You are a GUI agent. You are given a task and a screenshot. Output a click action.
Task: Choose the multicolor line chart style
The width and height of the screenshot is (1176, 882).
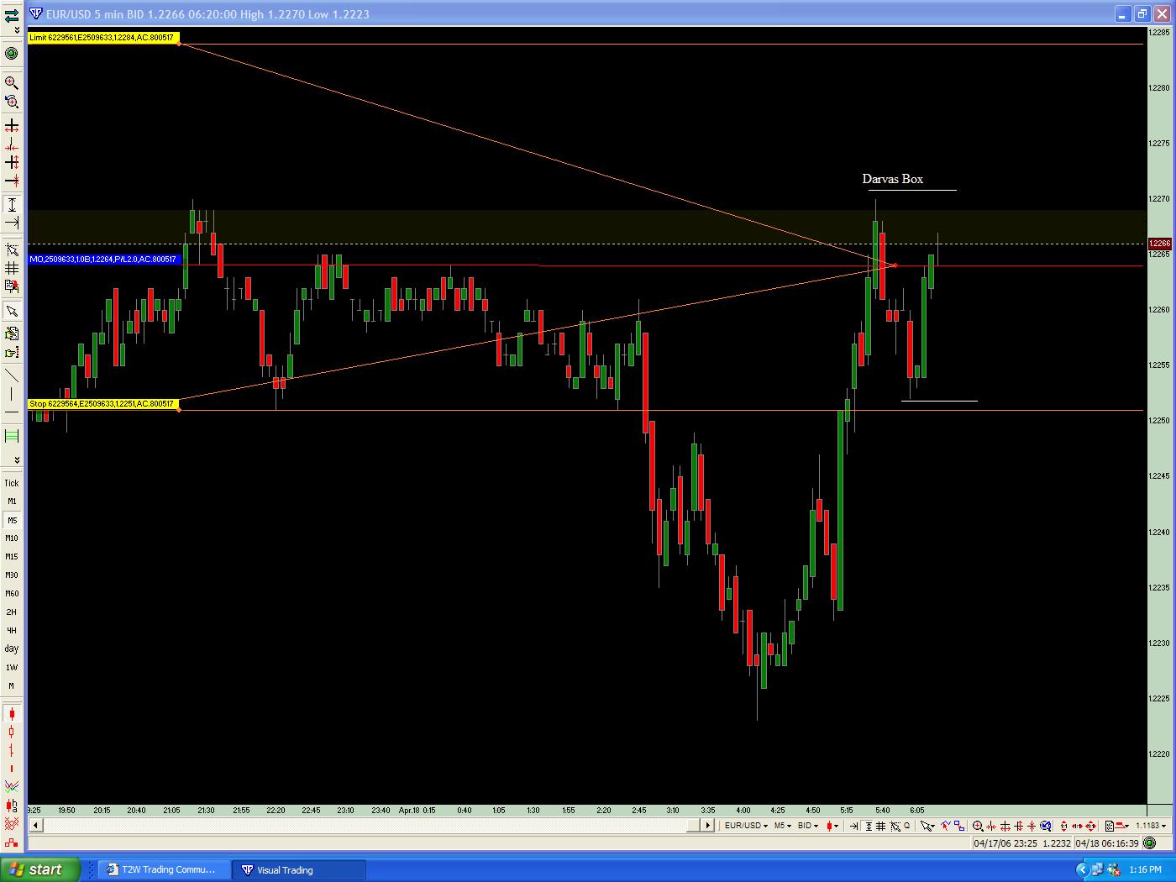click(12, 787)
